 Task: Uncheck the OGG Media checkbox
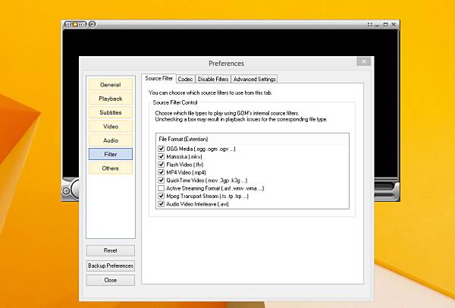(161, 149)
